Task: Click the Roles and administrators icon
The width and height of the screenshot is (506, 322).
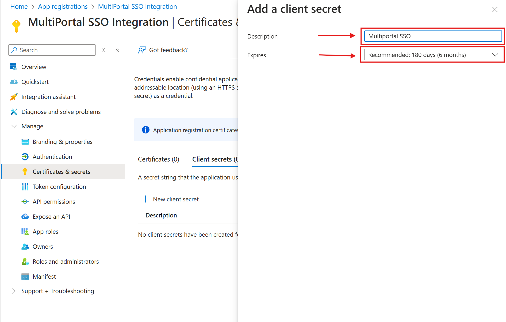Action: pos(25,262)
